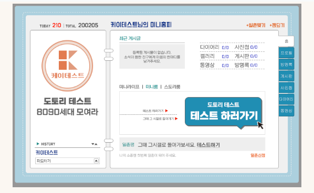Image resolution: width=314 pixels, height=193 pixels.
Task: Click the red arrow beside 그때 그 시절로 돌아가기
Action: coord(176,119)
